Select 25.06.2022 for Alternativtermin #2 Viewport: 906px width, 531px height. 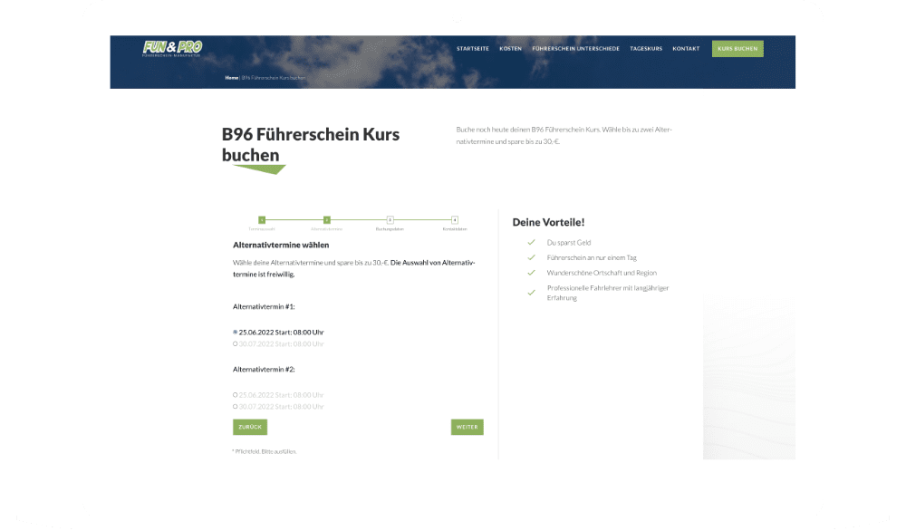click(236, 395)
